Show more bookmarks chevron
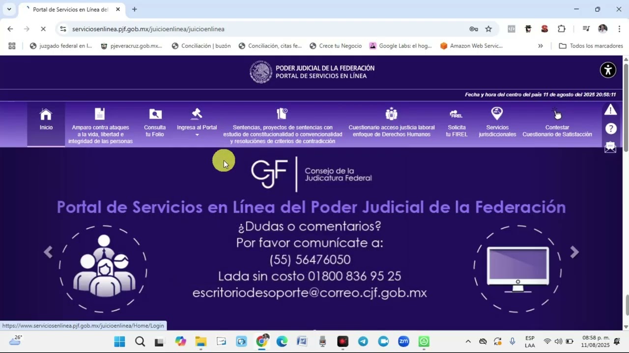Image resolution: width=629 pixels, height=353 pixels. [541, 46]
